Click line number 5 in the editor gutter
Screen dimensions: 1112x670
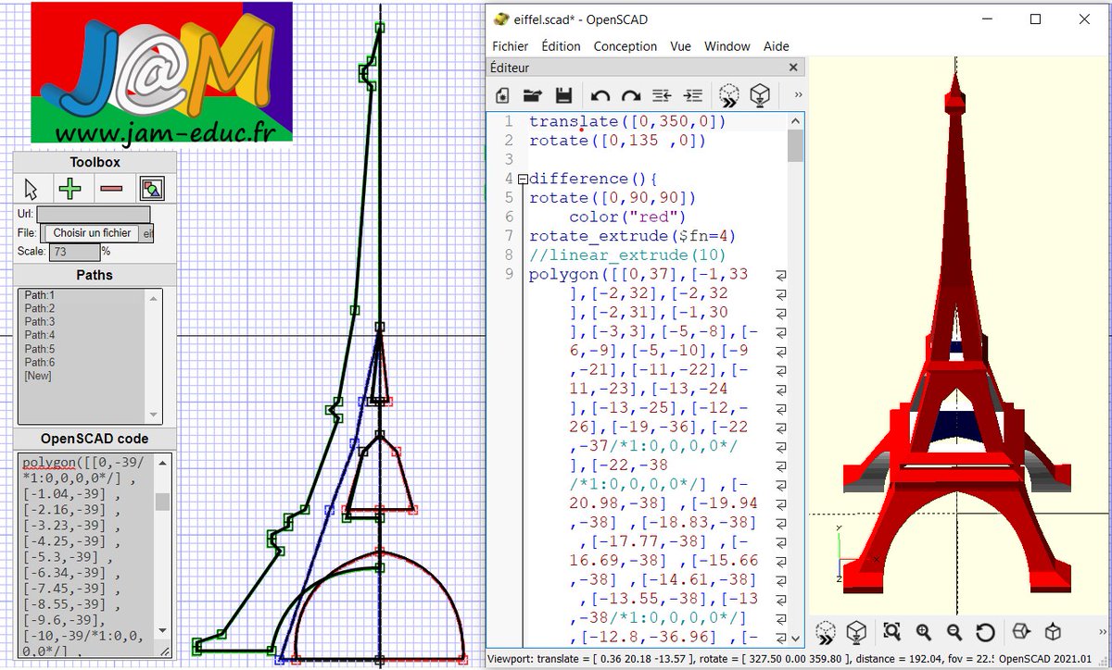[509, 197]
